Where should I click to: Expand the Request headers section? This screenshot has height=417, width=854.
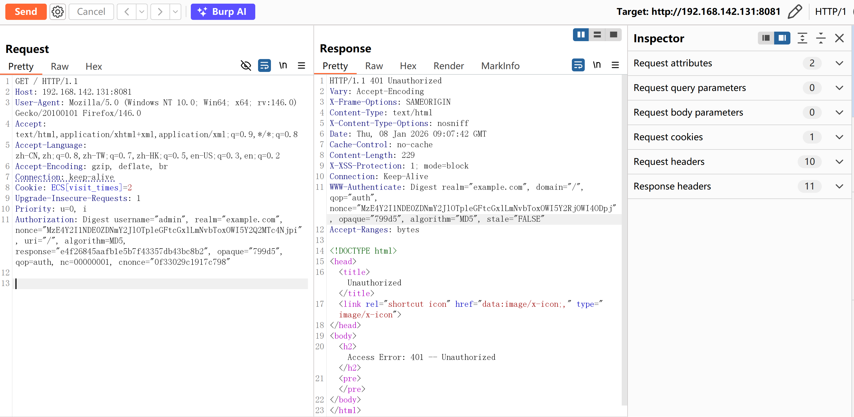point(839,162)
